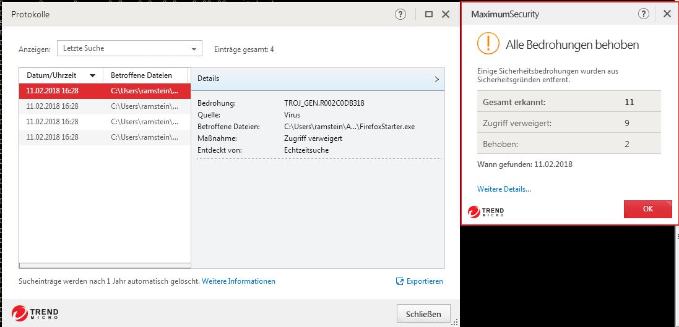
Task: Click the Trend Micro logo in popup
Action: [486, 212]
